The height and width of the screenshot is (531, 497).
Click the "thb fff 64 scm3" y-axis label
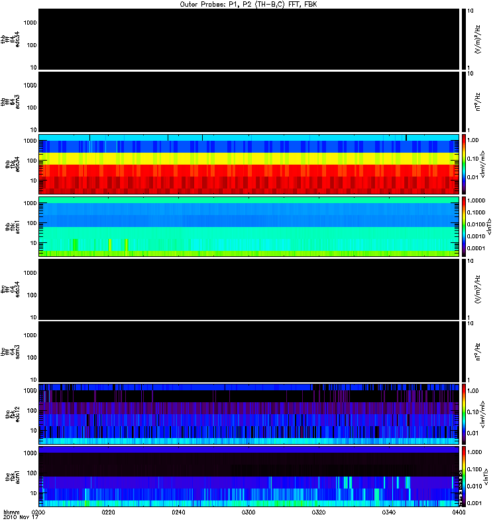tap(10, 102)
